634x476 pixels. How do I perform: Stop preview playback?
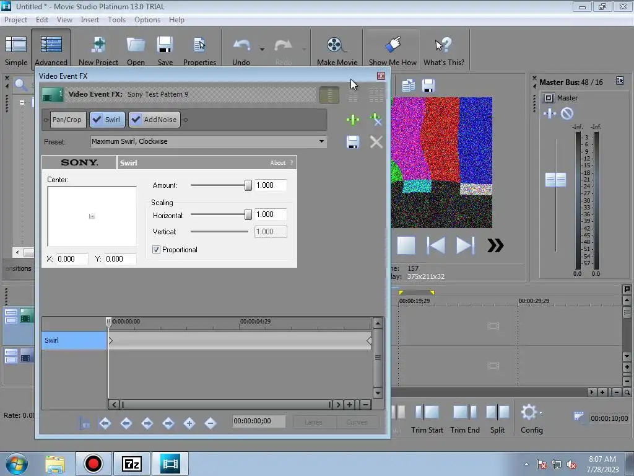click(406, 245)
